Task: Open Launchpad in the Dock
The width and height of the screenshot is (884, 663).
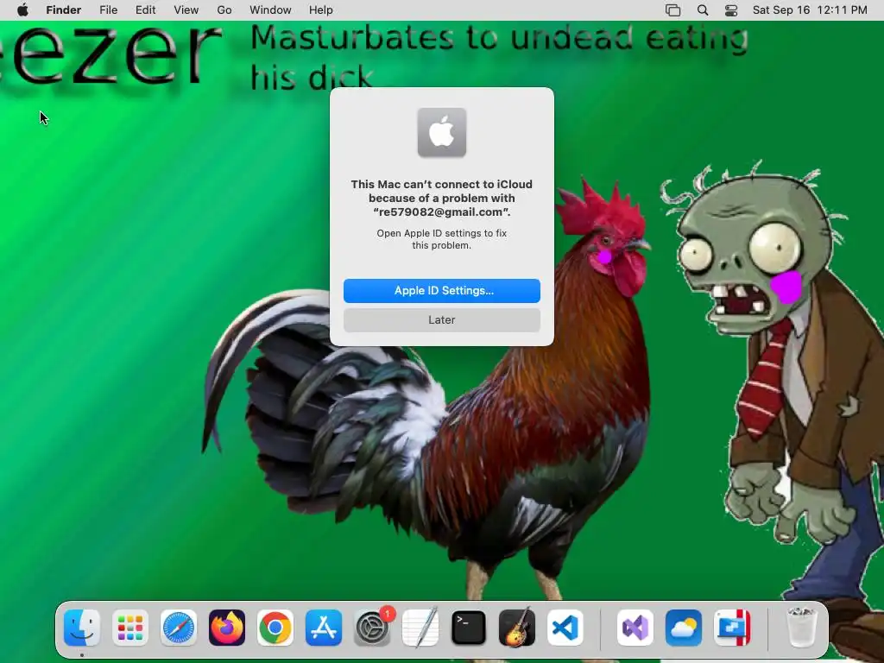Action: pos(130,628)
